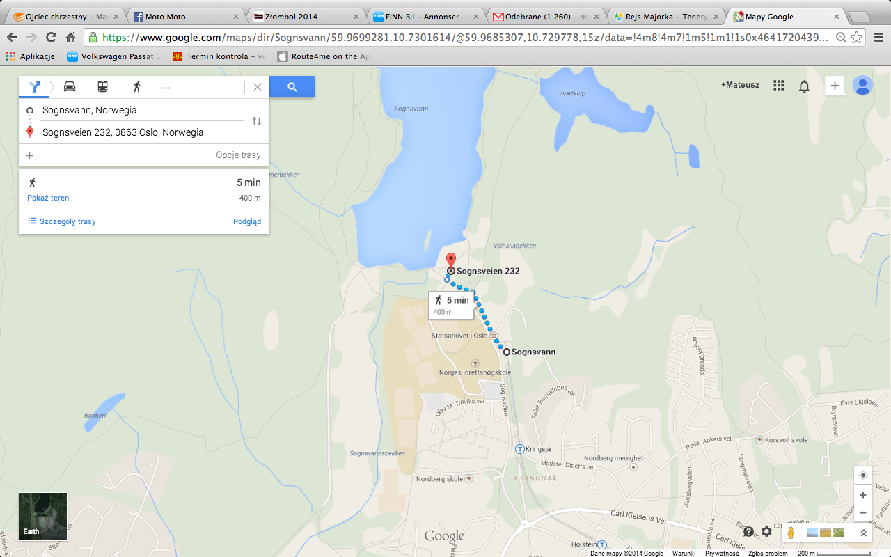Edit the Sognsvann, Norwegia start field
The height and width of the screenshot is (557, 891).
142,110
